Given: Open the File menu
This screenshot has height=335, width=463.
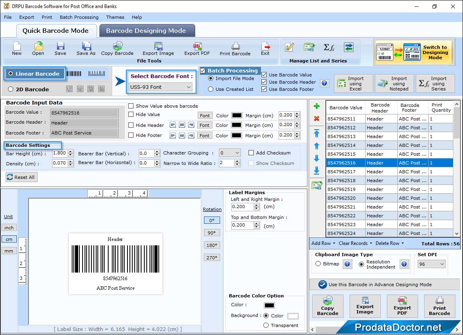Looking at the screenshot, I should click(8, 17).
